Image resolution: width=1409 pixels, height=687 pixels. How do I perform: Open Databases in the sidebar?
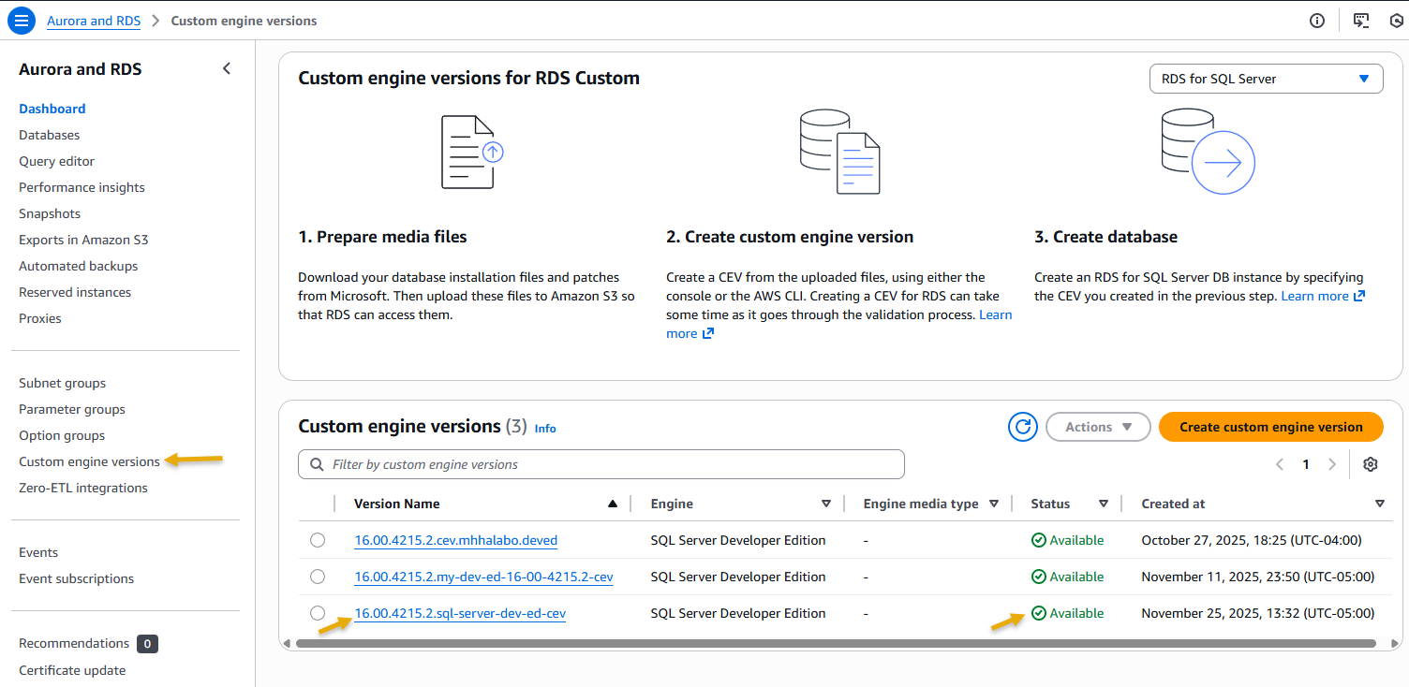(x=49, y=135)
